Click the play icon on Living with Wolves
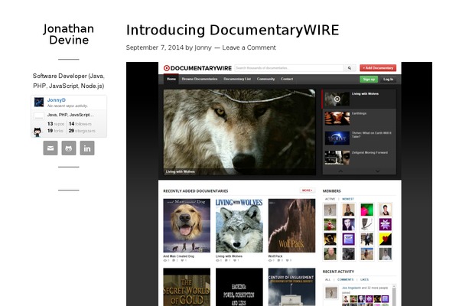Screen dimensions: 459x306 (337, 99)
